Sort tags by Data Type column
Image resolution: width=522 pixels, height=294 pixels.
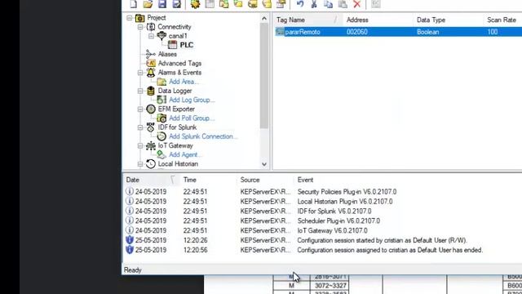448,20
